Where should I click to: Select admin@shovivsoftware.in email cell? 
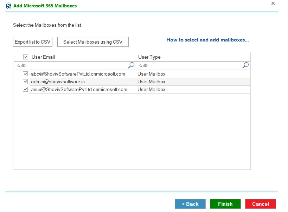(83, 82)
